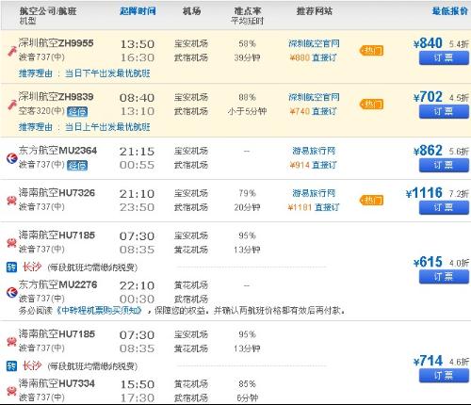This screenshot has width=471, height=405.
Task: Book the ¥702 ZH9839 flight with 订票
Action: click(444, 112)
